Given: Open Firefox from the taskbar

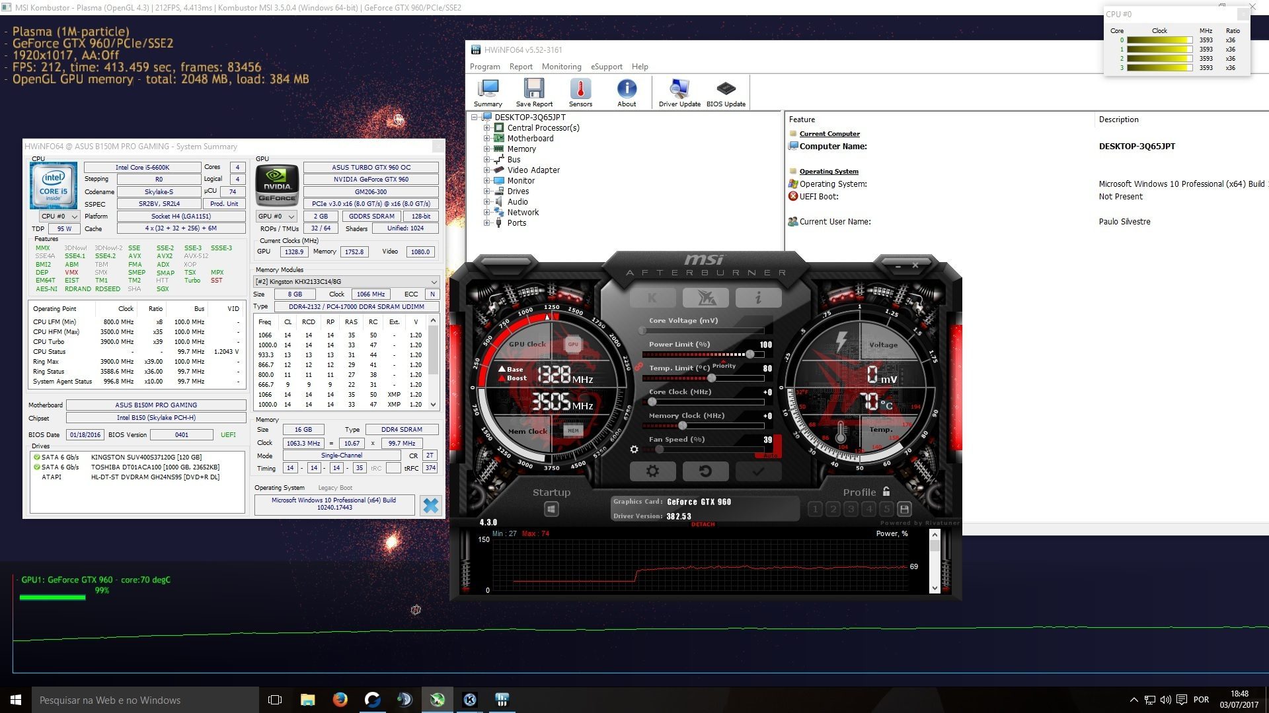Looking at the screenshot, I should 340,700.
